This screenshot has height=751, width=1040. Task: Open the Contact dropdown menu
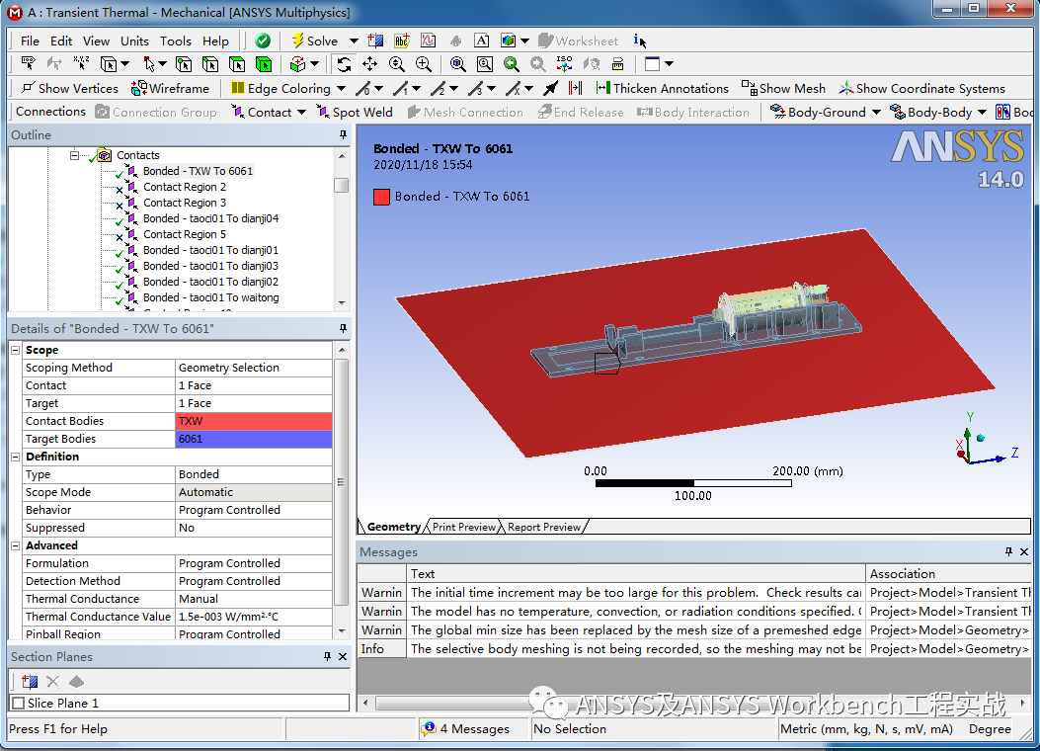click(302, 112)
